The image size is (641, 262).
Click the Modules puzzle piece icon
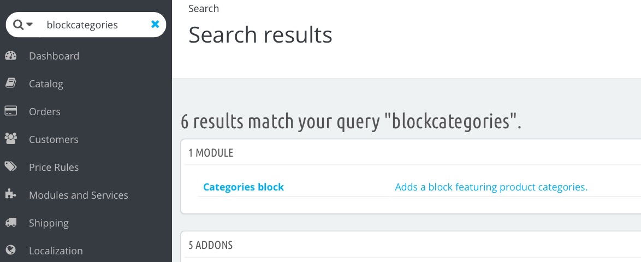click(x=10, y=195)
